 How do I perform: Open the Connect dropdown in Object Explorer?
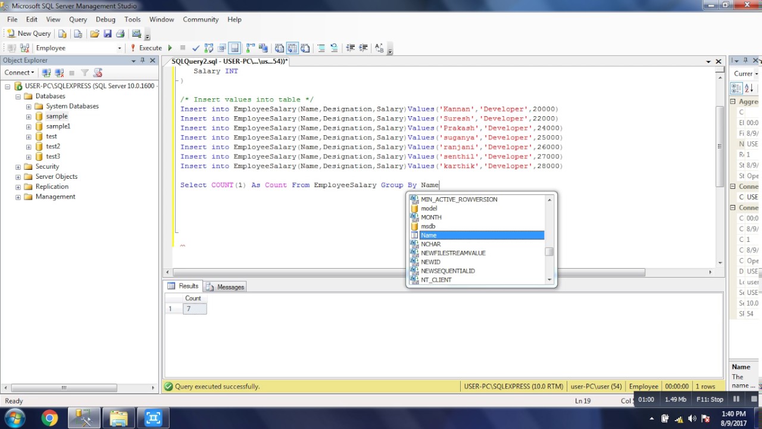click(x=20, y=73)
